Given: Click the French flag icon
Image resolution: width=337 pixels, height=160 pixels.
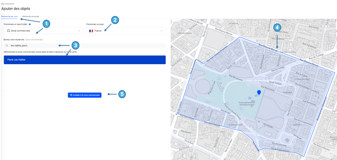Looking at the screenshot, I should point(91,31).
